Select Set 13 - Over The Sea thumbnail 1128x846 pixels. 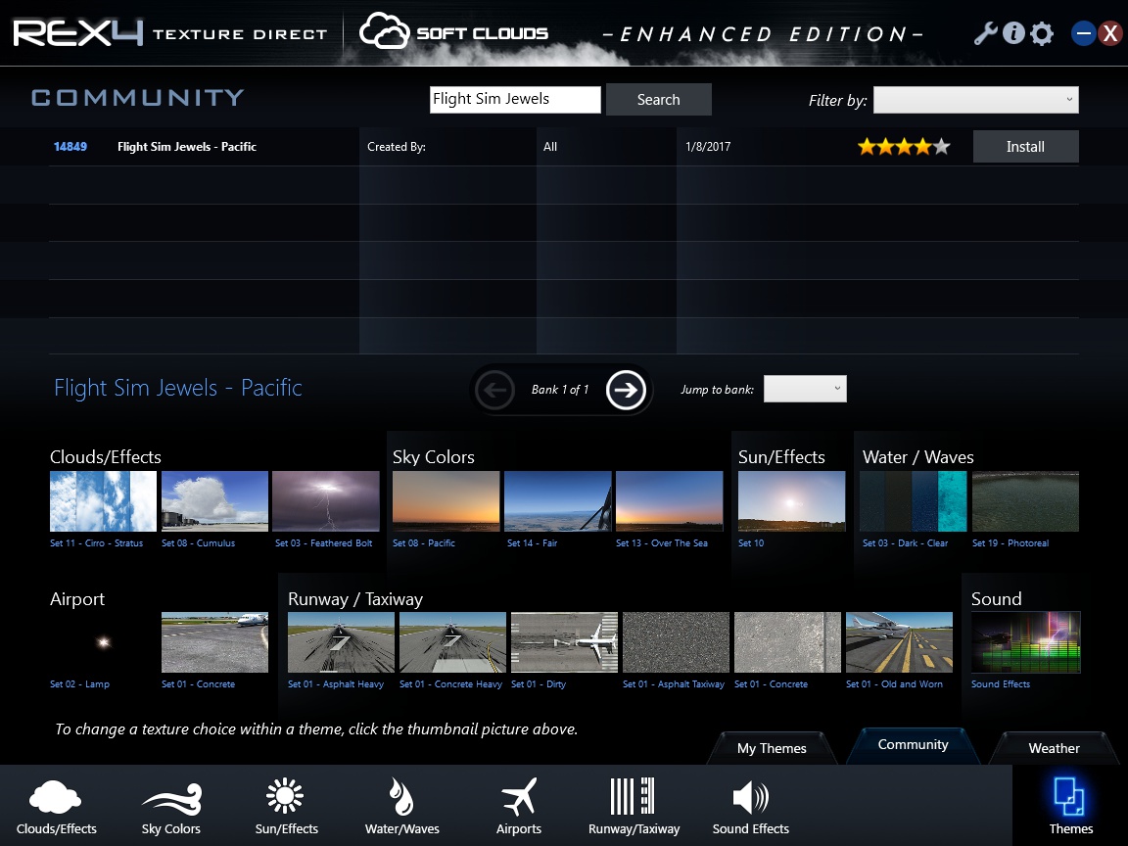click(x=669, y=501)
